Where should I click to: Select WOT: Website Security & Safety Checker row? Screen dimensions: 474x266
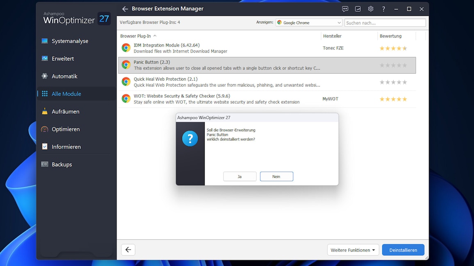267,99
